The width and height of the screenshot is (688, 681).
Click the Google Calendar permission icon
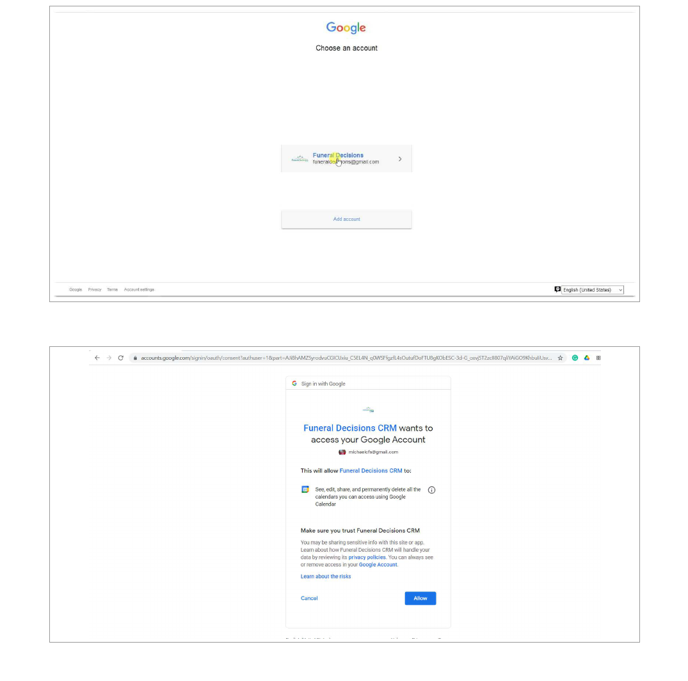point(305,489)
